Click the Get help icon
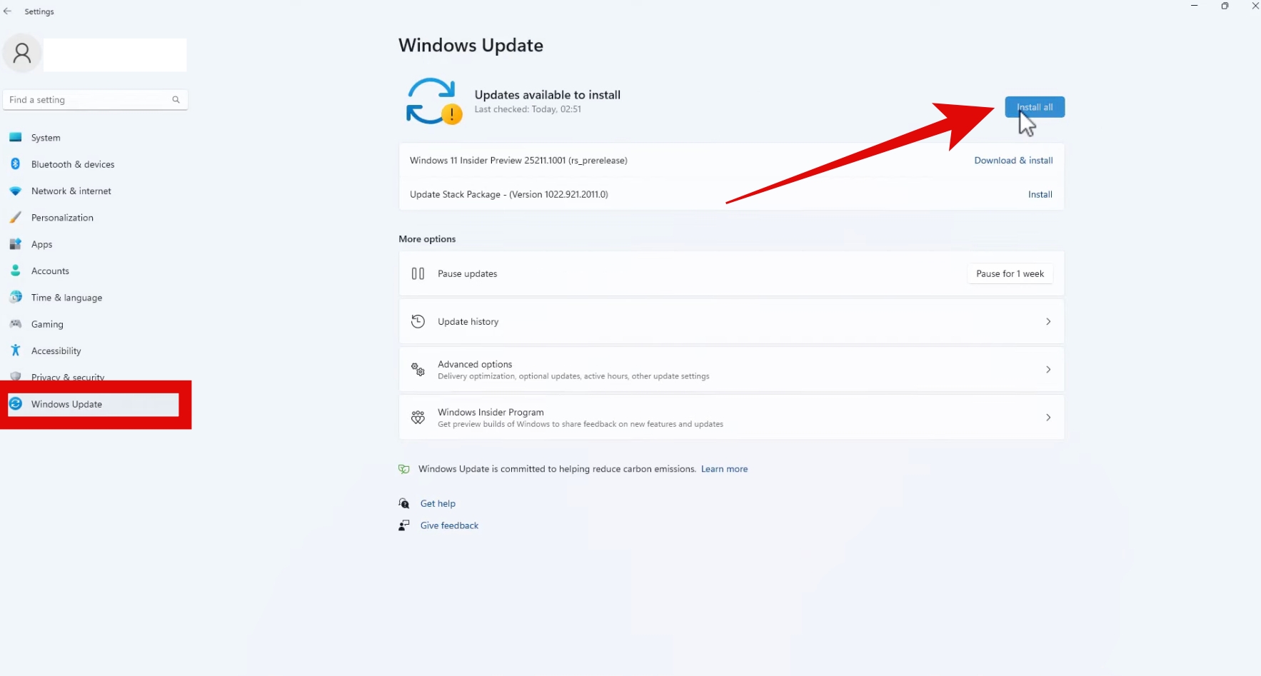 404,504
